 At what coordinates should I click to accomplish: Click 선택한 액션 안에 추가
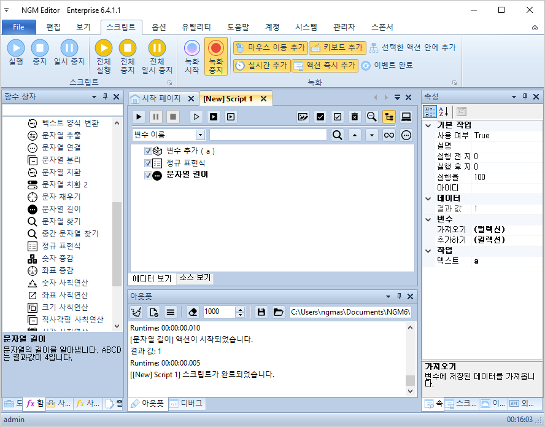click(412, 48)
